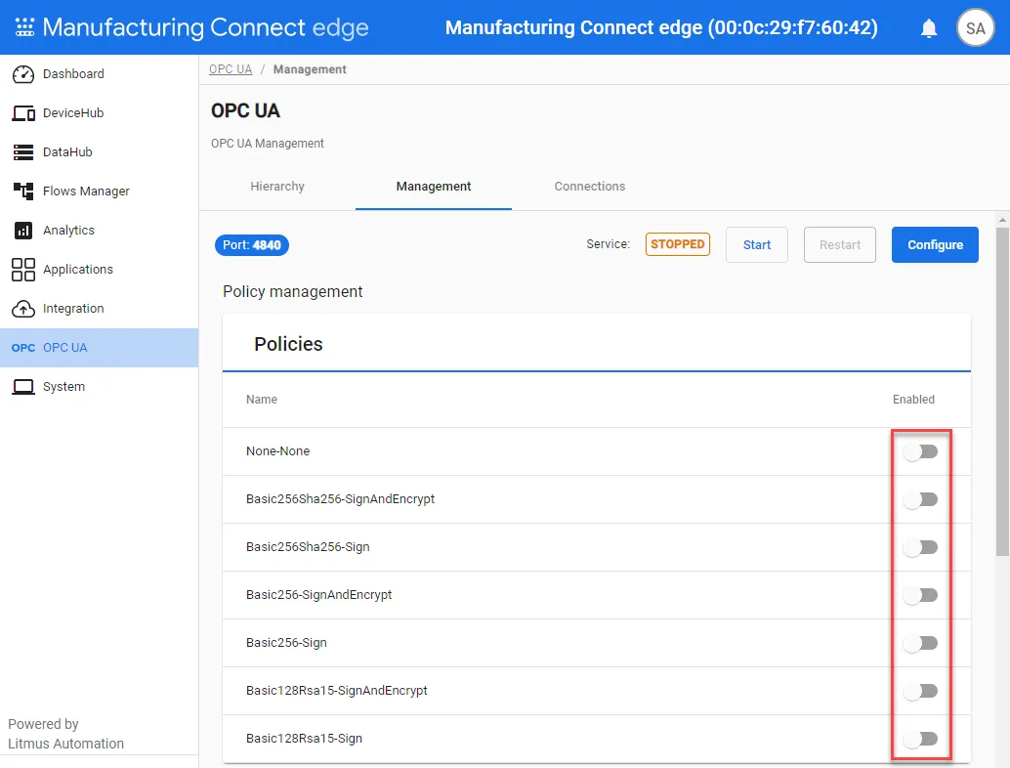Click the Restart service button
This screenshot has height=768, width=1010.
tap(839, 245)
